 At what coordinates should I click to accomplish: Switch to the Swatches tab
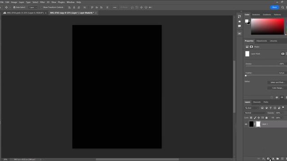pos(256,15)
